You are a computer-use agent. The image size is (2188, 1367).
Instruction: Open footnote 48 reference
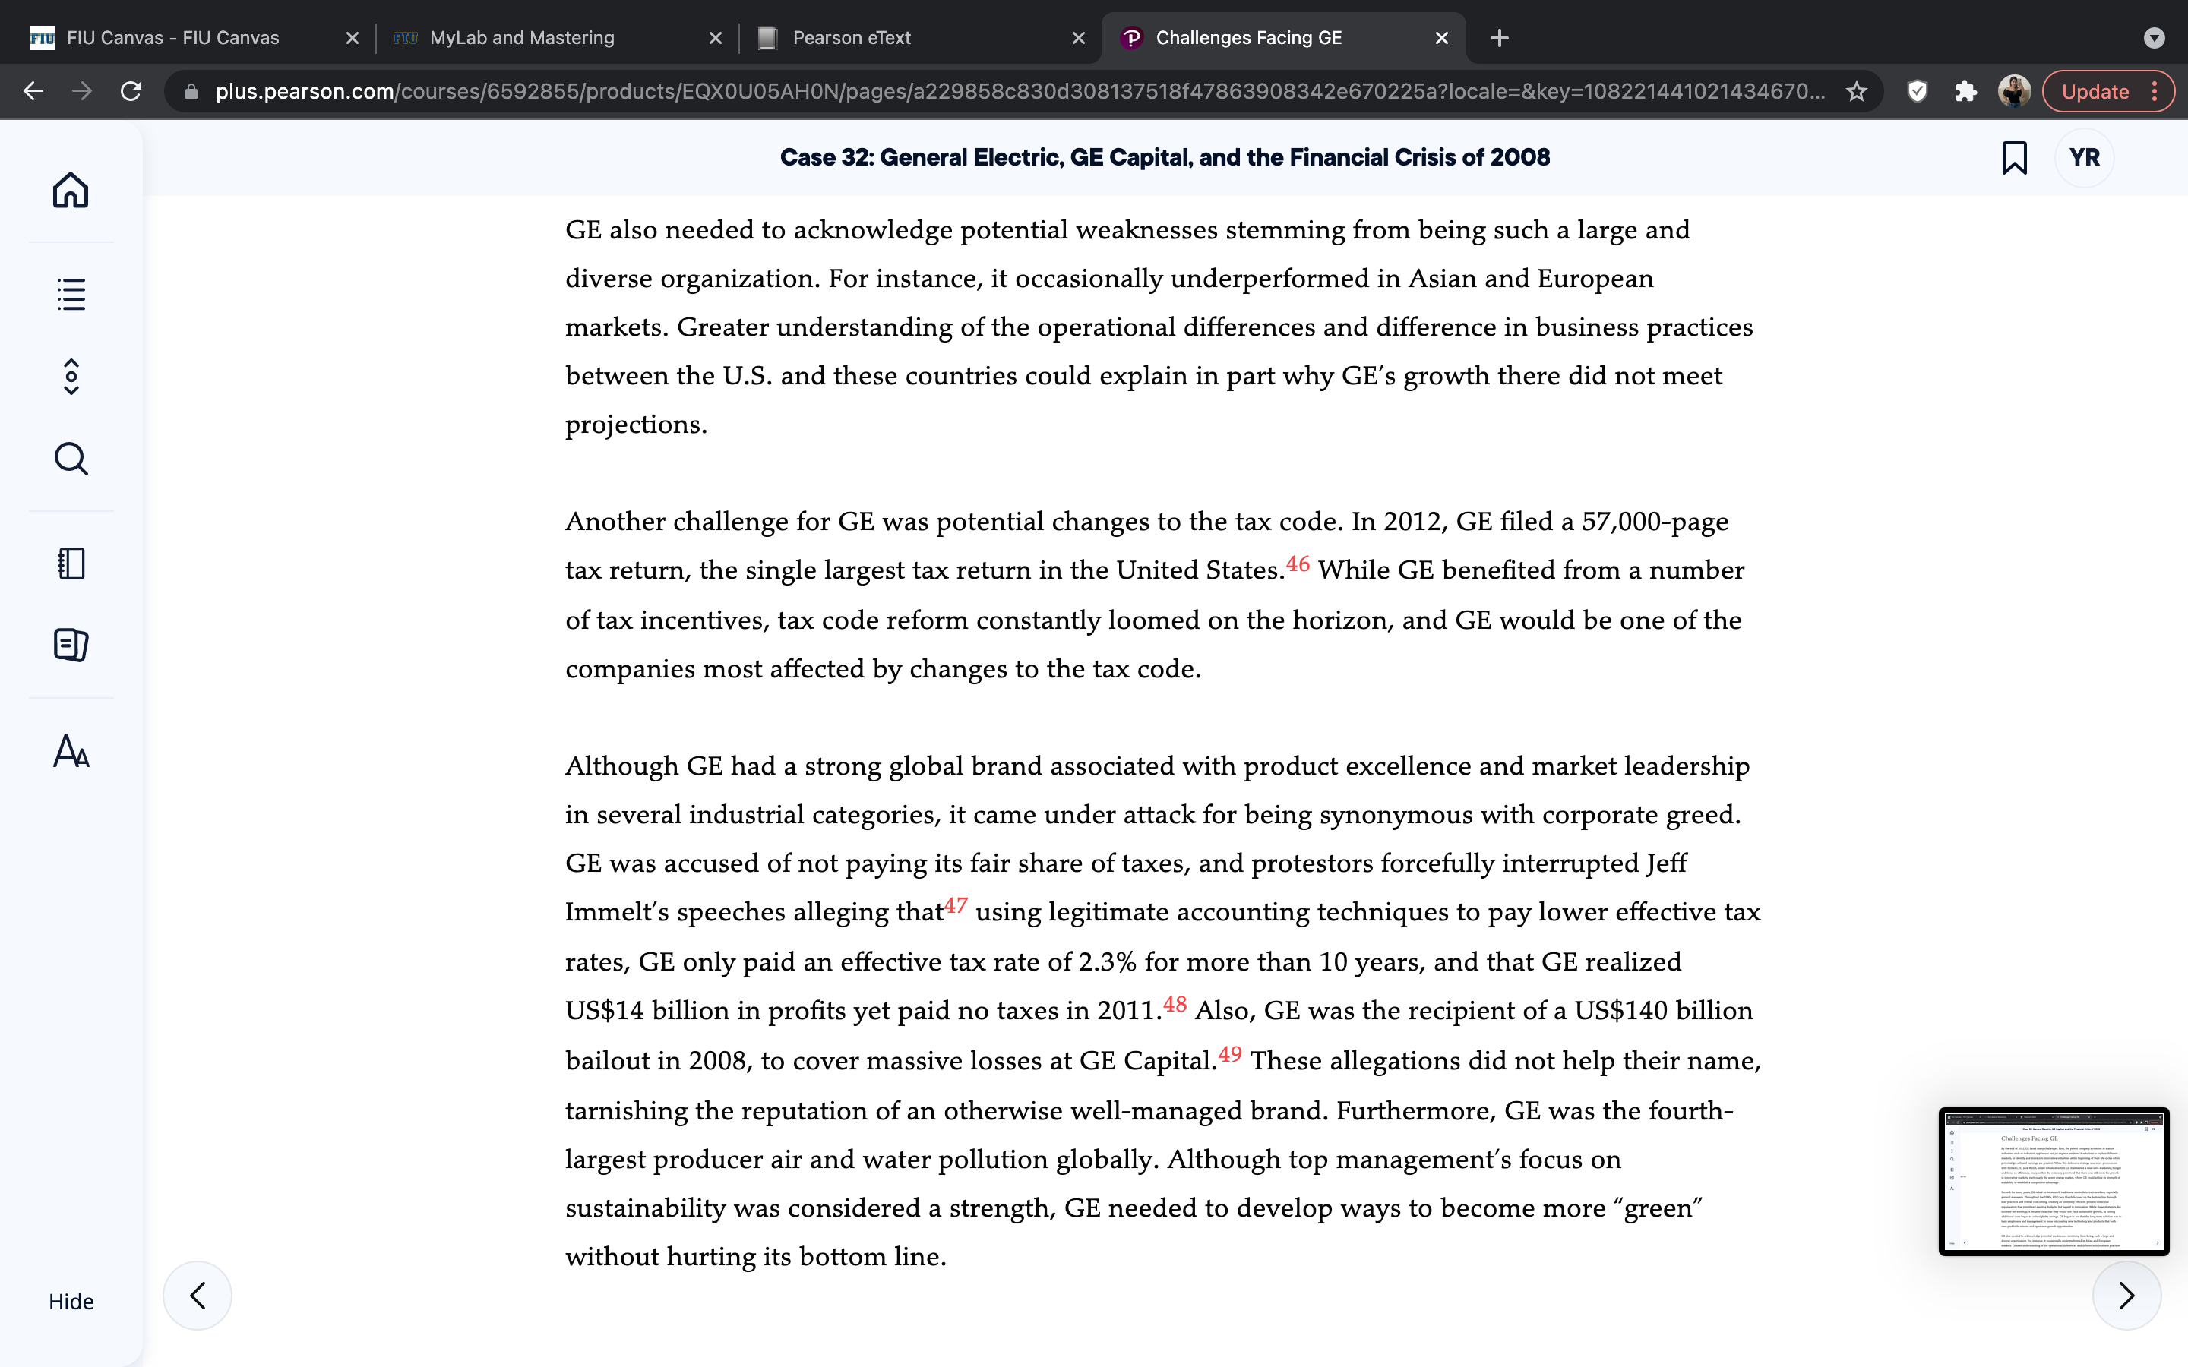pos(1175,1005)
